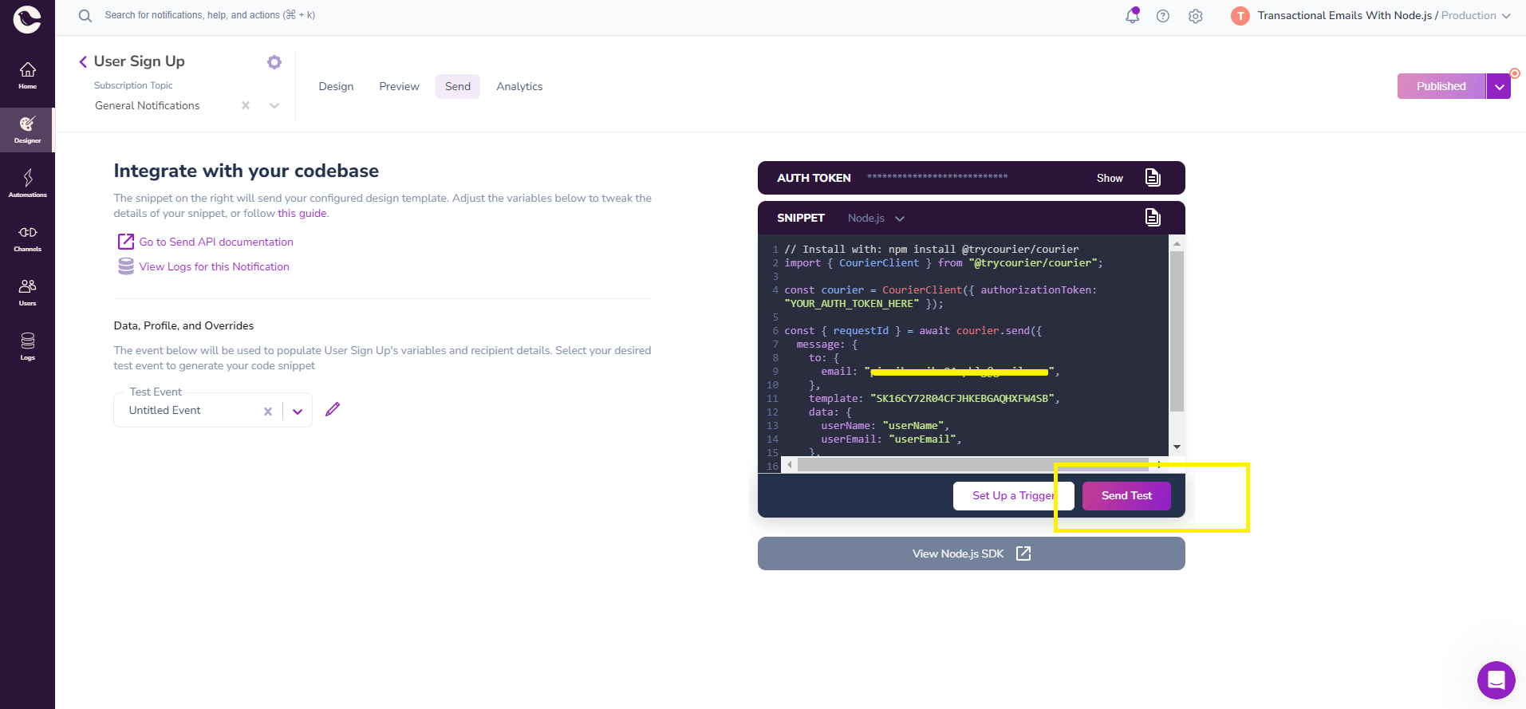Click the search notifications input
1526x709 pixels.
(210, 15)
